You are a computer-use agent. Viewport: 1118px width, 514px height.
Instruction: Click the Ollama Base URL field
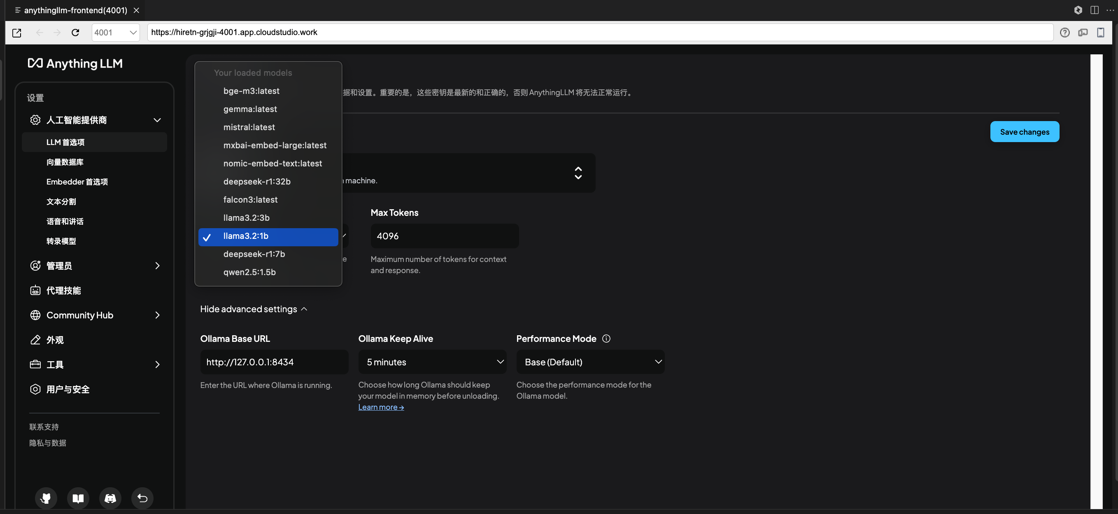pyautogui.click(x=274, y=362)
